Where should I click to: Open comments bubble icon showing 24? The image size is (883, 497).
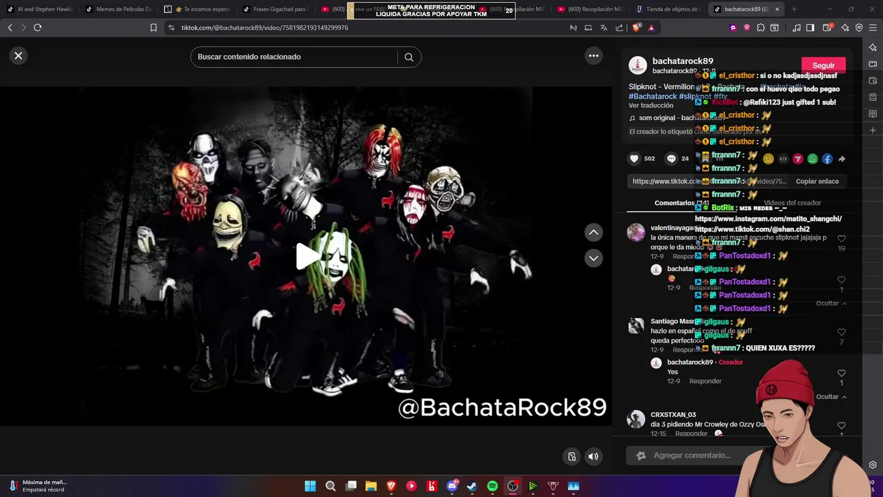(671, 159)
